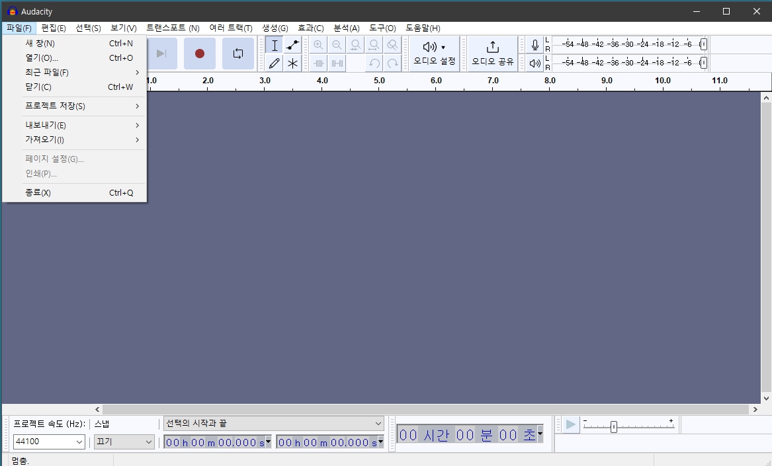Expand 내보내기(E) submenu
Screen dimensions: 772x466
(74, 125)
